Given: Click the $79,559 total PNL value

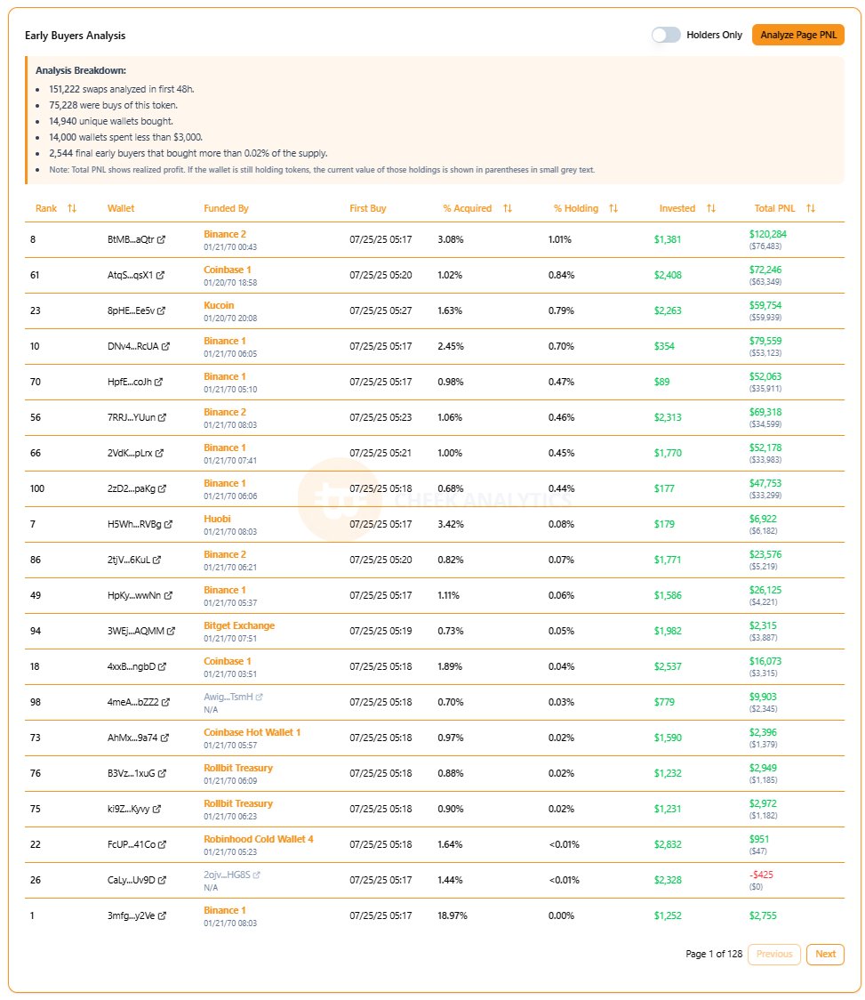Looking at the screenshot, I should (765, 342).
